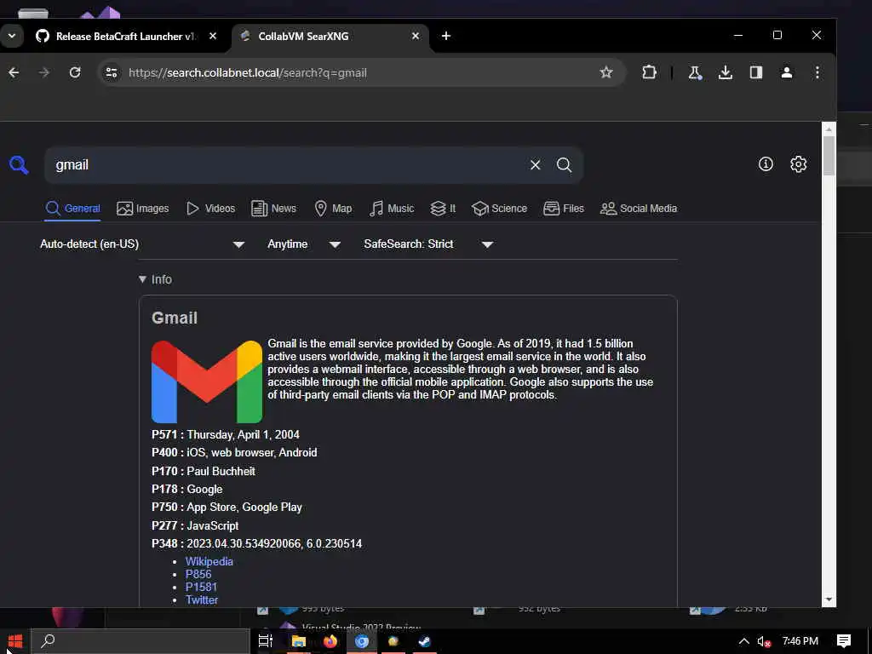The image size is (872, 654).
Task: Open site information icon in address bar
Action: [x=112, y=73]
